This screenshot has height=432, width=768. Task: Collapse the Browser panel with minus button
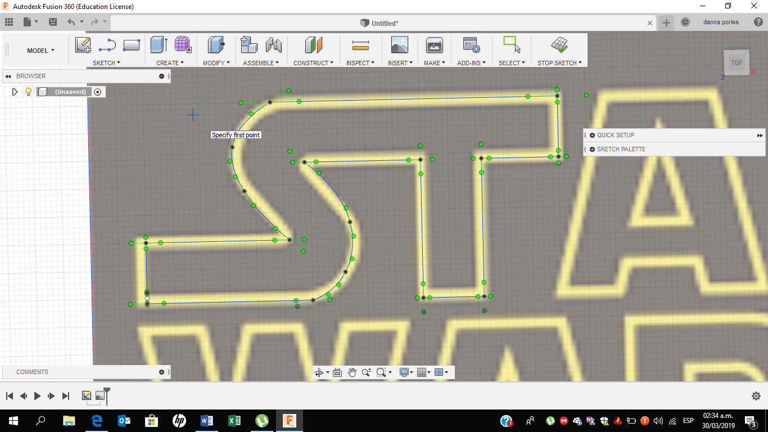coord(161,76)
